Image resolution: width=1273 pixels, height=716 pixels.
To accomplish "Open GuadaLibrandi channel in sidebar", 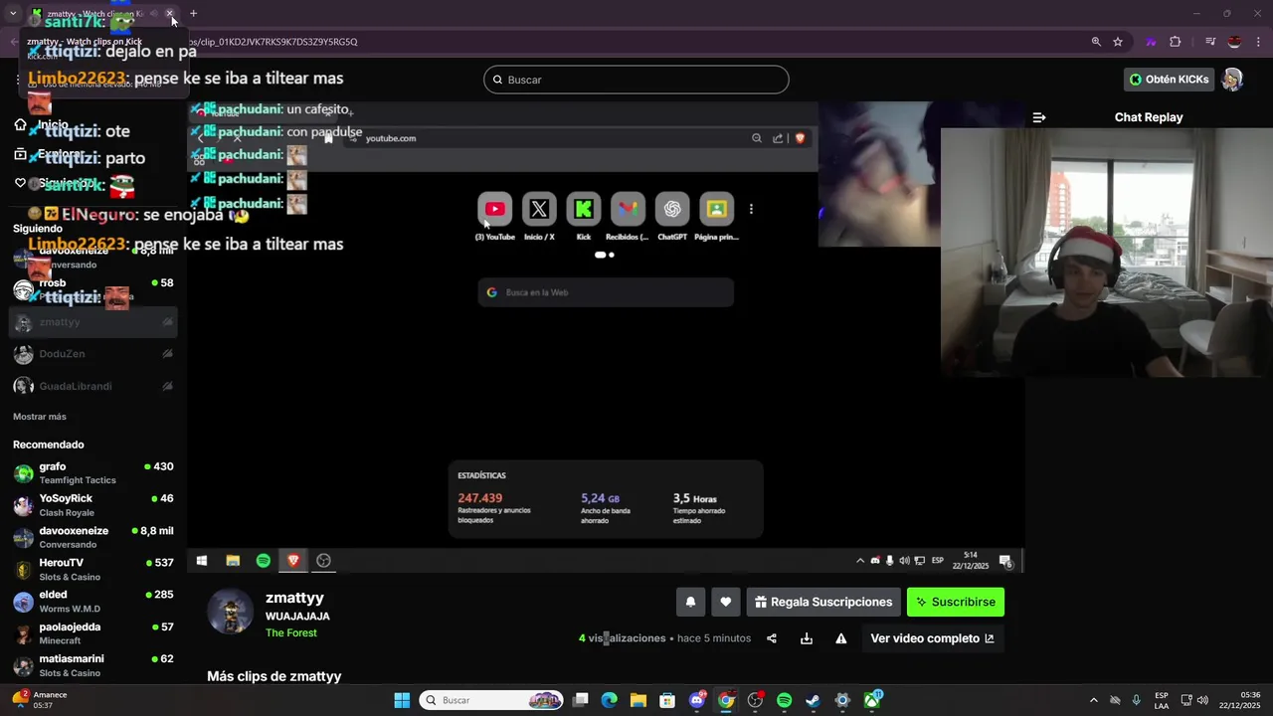I will (x=93, y=386).
